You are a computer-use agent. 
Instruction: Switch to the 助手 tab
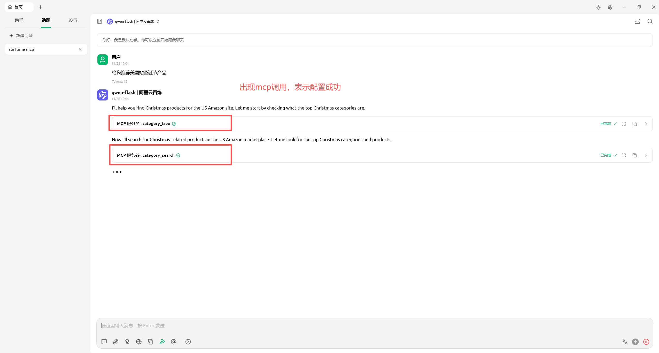pos(19,20)
